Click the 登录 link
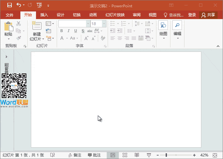This screenshot has height=159, width=223. pos(192,15)
